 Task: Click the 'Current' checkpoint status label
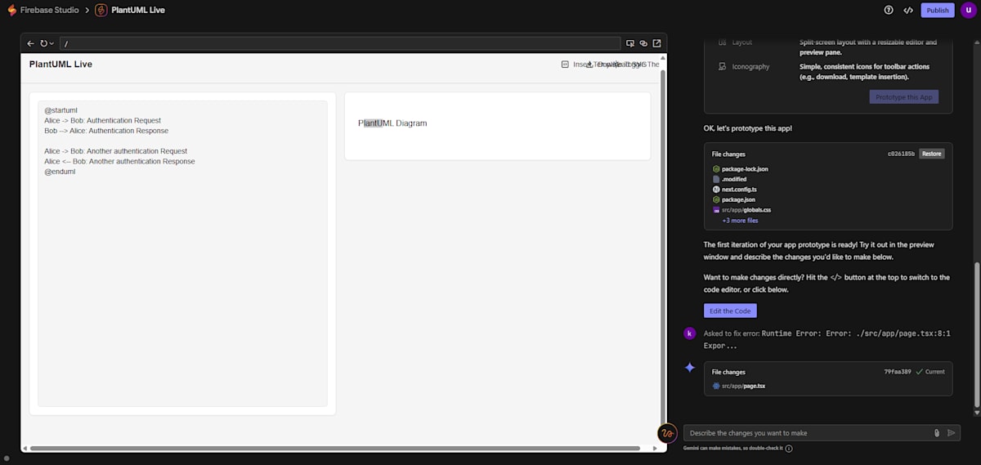click(930, 372)
